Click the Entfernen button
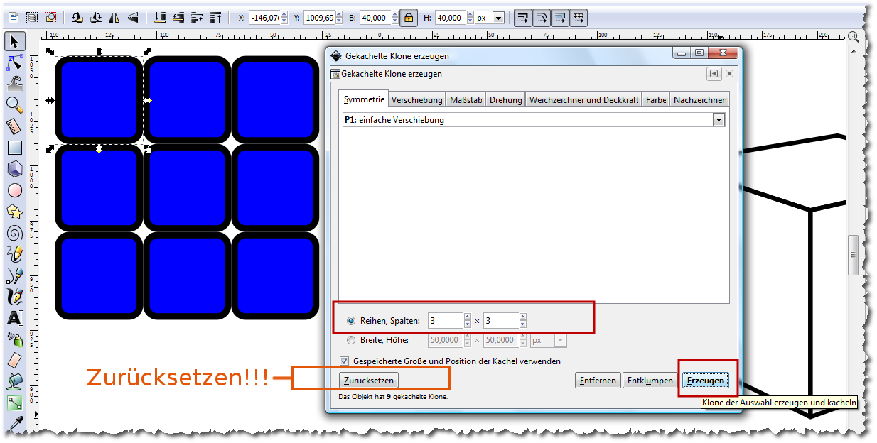The height and width of the screenshot is (443, 877). [598, 381]
